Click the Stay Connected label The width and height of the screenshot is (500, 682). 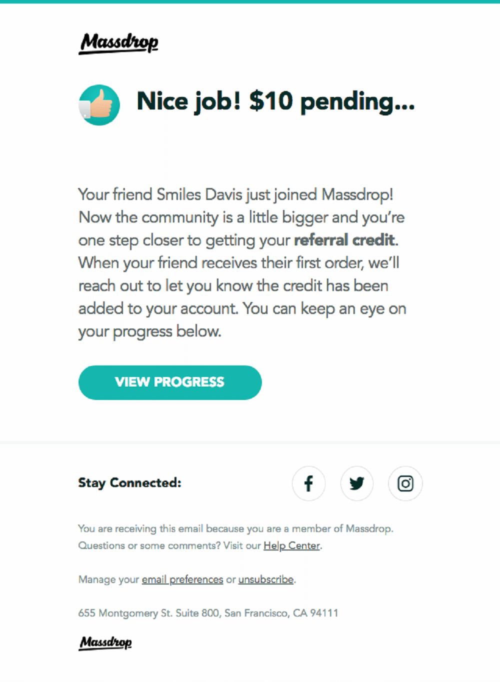[x=129, y=483]
